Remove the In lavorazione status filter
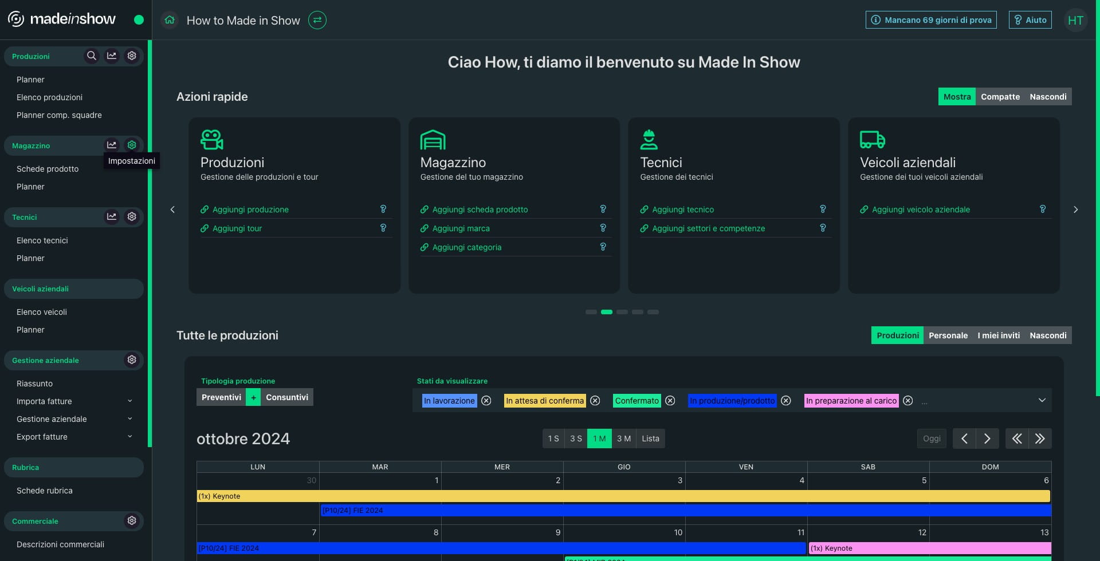The height and width of the screenshot is (561, 1100). (486, 401)
